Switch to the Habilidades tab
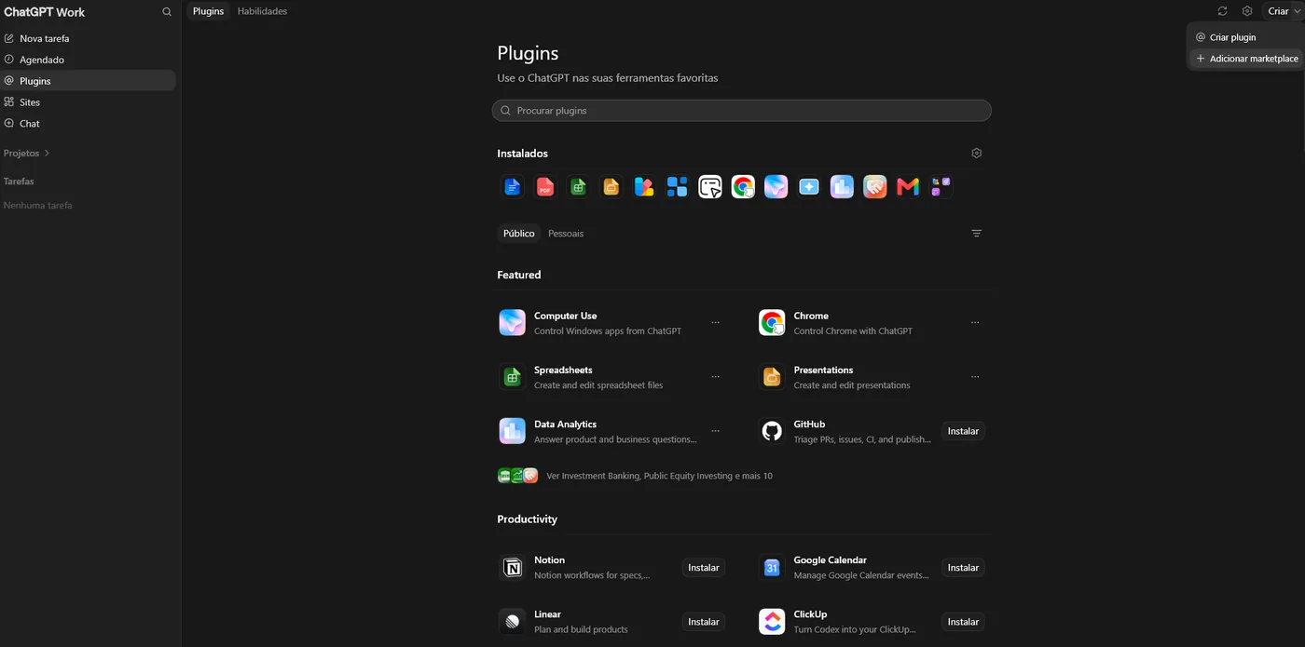 262,11
